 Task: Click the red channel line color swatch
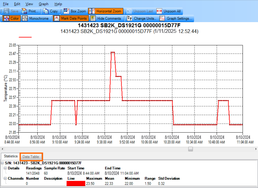[76, 184]
